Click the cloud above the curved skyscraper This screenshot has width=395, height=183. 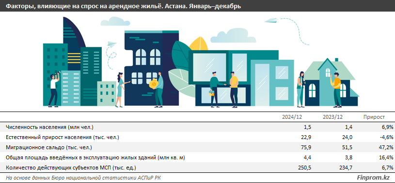[x=115, y=21]
